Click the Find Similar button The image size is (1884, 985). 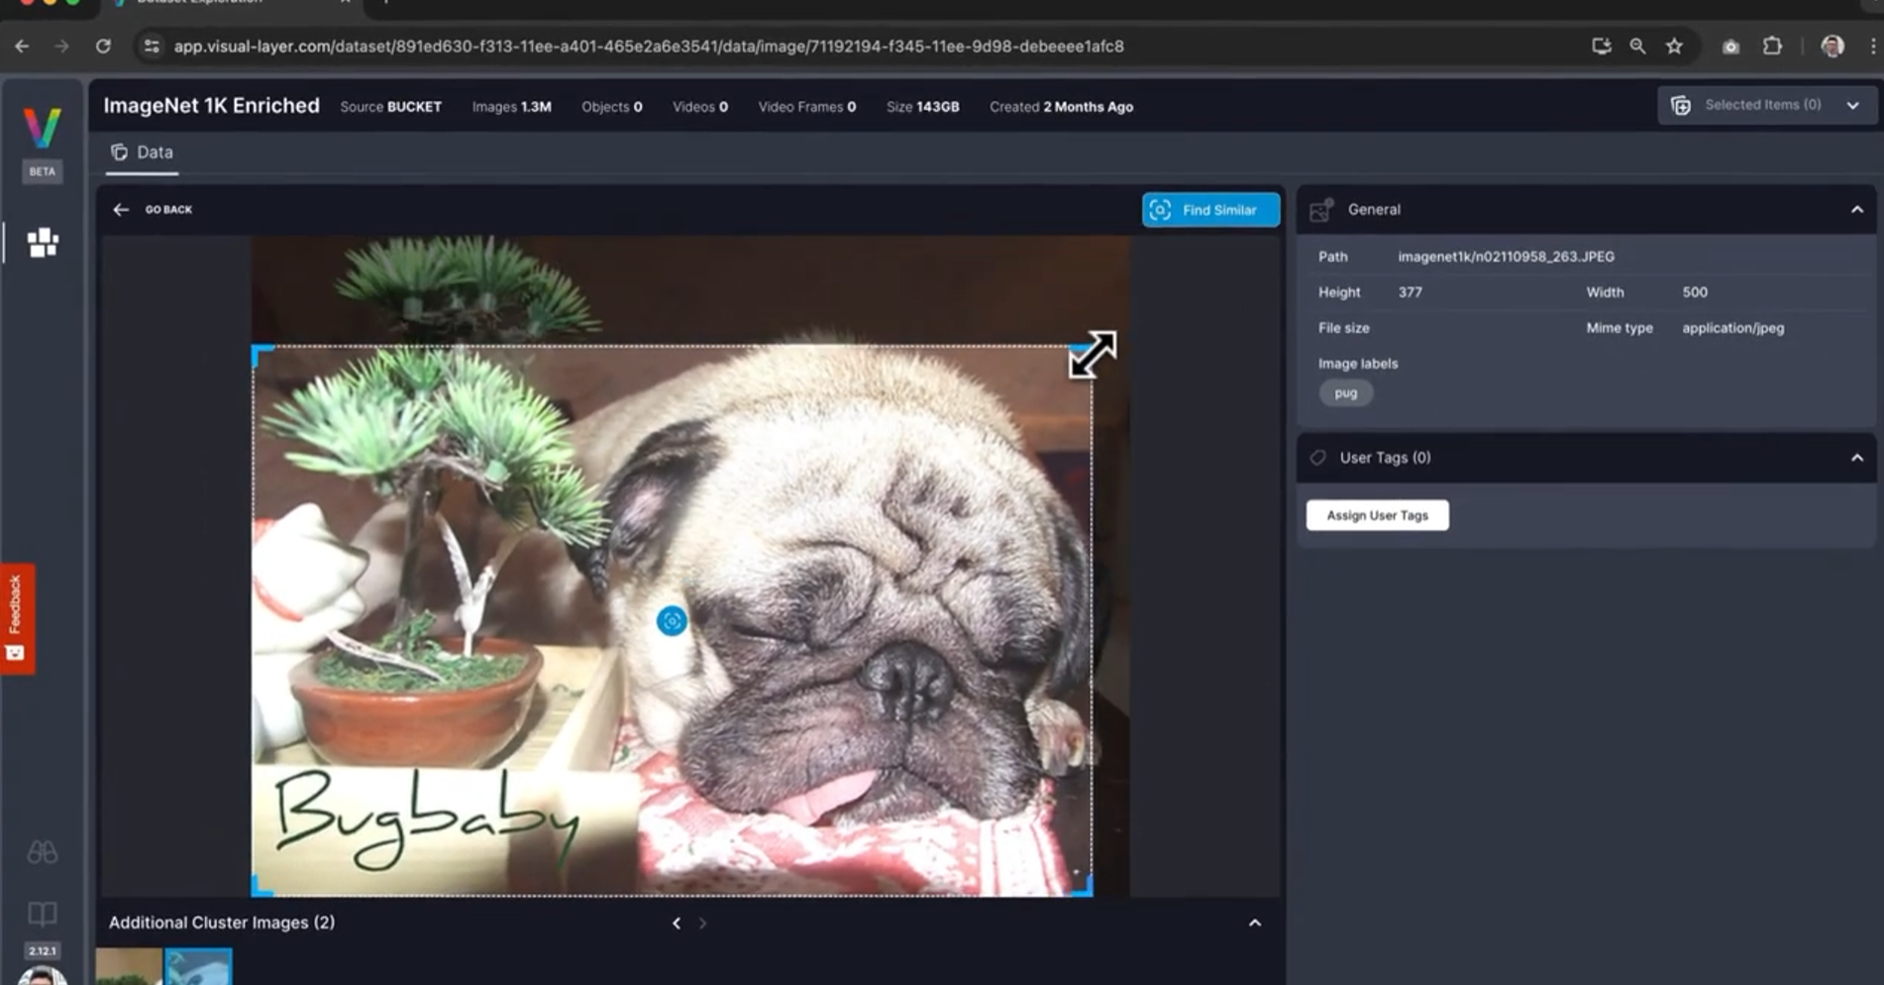point(1209,210)
